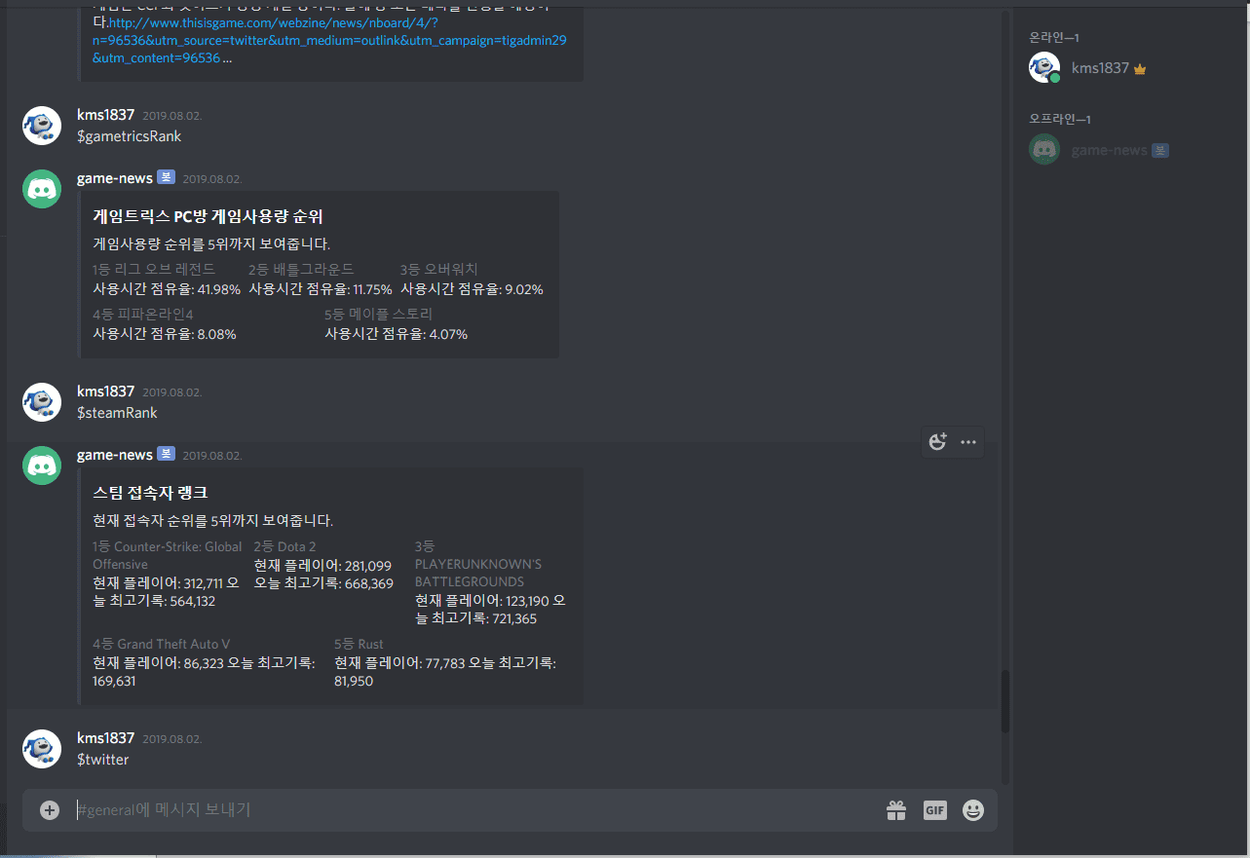
Task: Click the game-news bot avatar on the steam rank message
Action: tap(42, 466)
